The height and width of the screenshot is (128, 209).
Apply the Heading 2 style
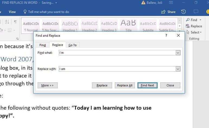(89, 26)
